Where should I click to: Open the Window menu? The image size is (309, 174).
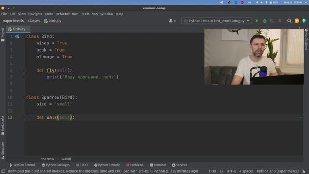(107, 14)
